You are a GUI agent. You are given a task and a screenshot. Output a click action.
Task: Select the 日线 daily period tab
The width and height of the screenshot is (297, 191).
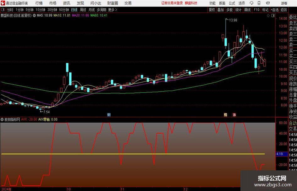click(x=74, y=10)
